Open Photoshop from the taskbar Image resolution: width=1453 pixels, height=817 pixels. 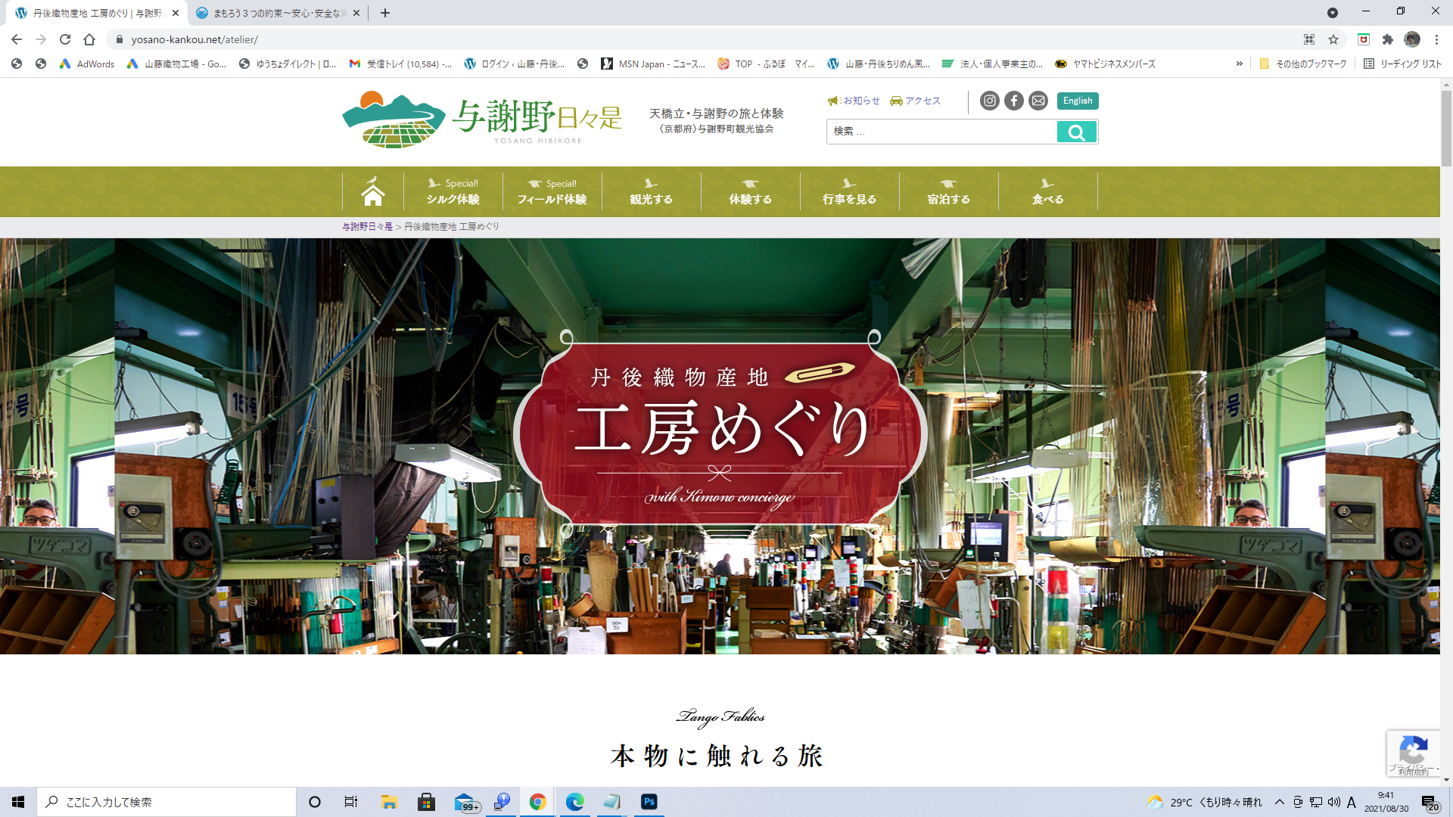649,802
